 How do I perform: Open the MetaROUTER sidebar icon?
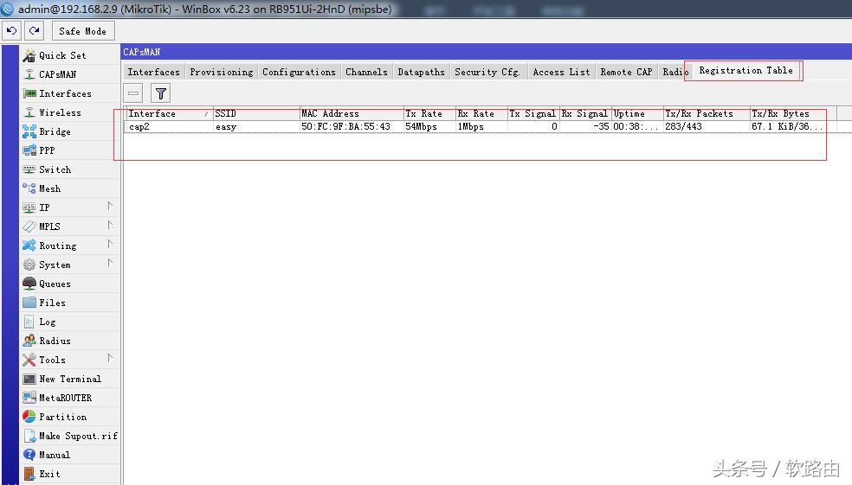(x=29, y=398)
